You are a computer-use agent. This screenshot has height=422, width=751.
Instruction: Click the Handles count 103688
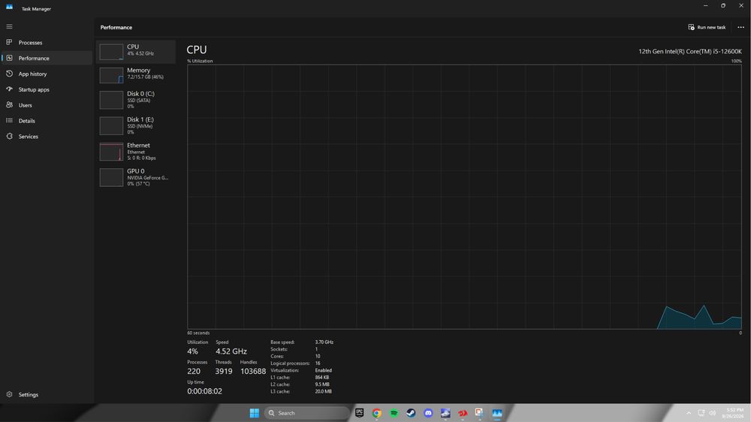coord(253,371)
